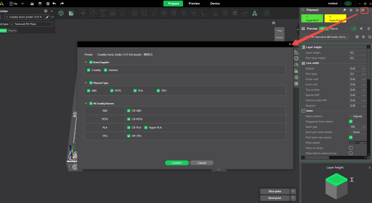Switch to the Device tab
Screen dimensions: 372x203
coord(215,3)
